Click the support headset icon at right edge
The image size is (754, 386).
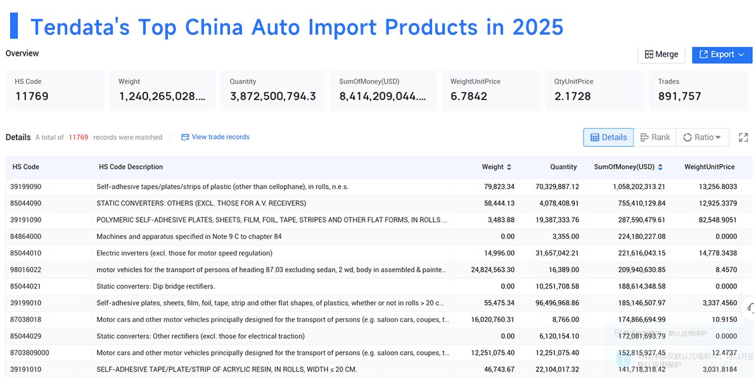click(750, 308)
